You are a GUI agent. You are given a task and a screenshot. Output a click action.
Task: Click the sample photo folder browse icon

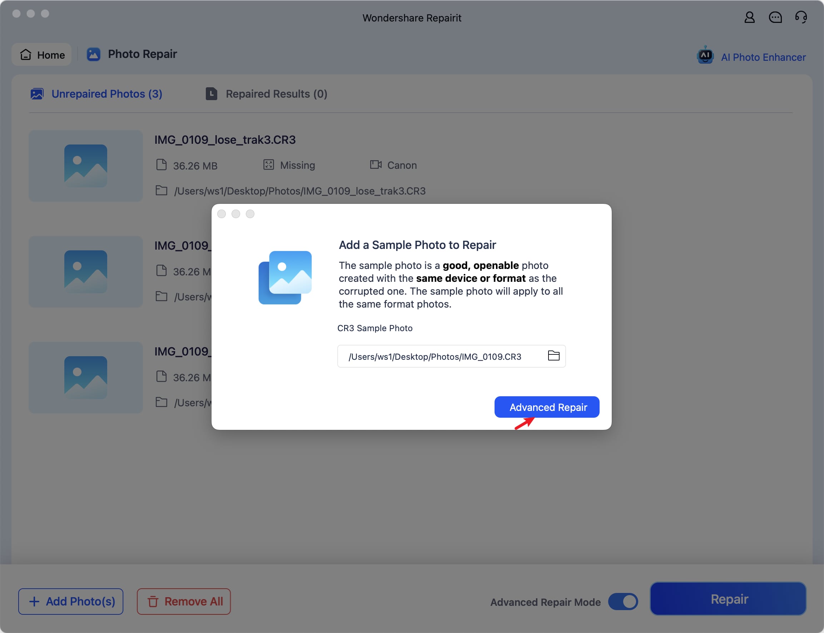pyautogui.click(x=553, y=356)
